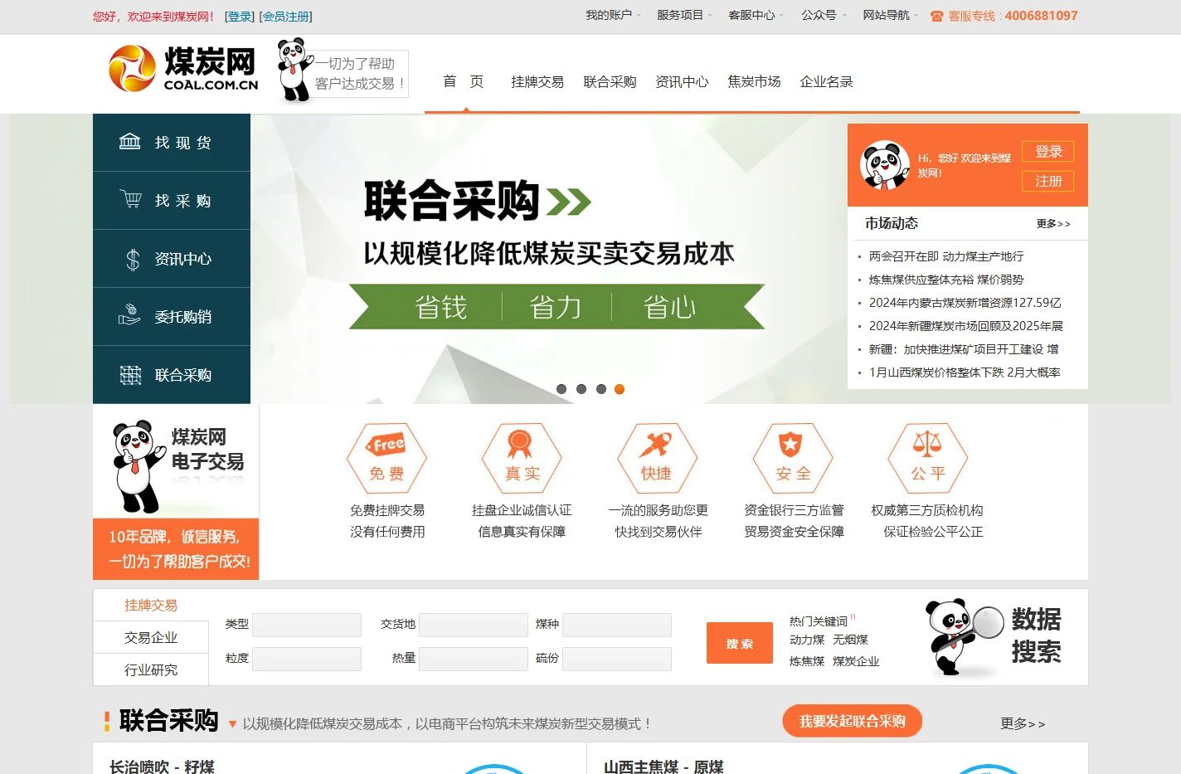Expand the 网站导航 dropdown

point(890,15)
